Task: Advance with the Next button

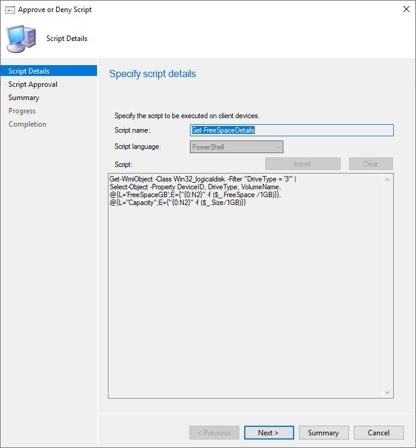Action: pyautogui.click(x=268, y=433)
